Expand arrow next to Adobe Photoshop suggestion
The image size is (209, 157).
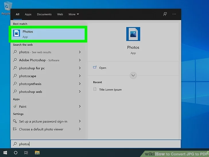click(x=80, y=60)
